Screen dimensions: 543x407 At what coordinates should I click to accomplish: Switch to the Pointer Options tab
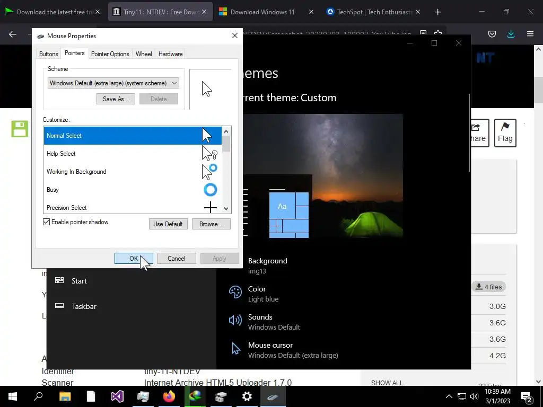(110, 54)
